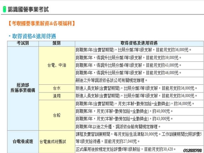Viewport: 204px width, 153px height.
Task: Select the 台電、中油 category cell
Action: [57, 65]
